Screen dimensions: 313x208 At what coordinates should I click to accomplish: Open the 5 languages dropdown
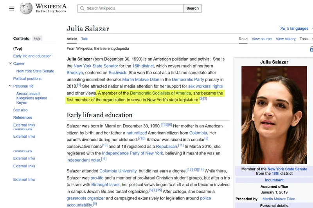[x=297, y=29]
